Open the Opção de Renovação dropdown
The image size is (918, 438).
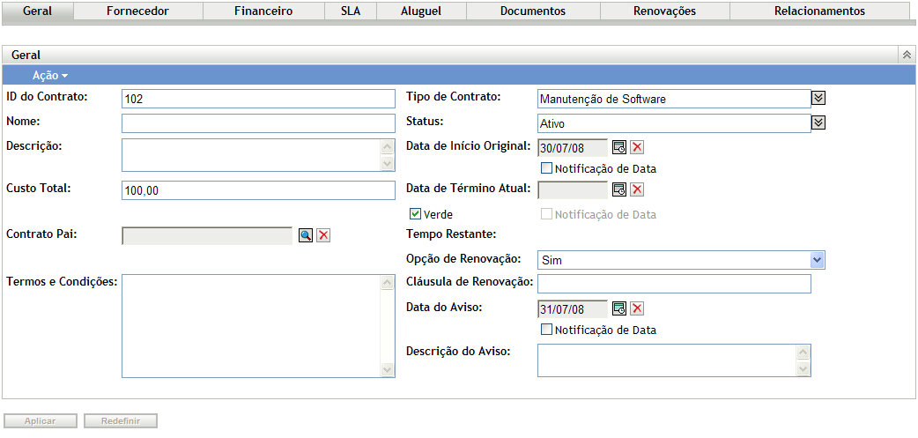[817, 260]
